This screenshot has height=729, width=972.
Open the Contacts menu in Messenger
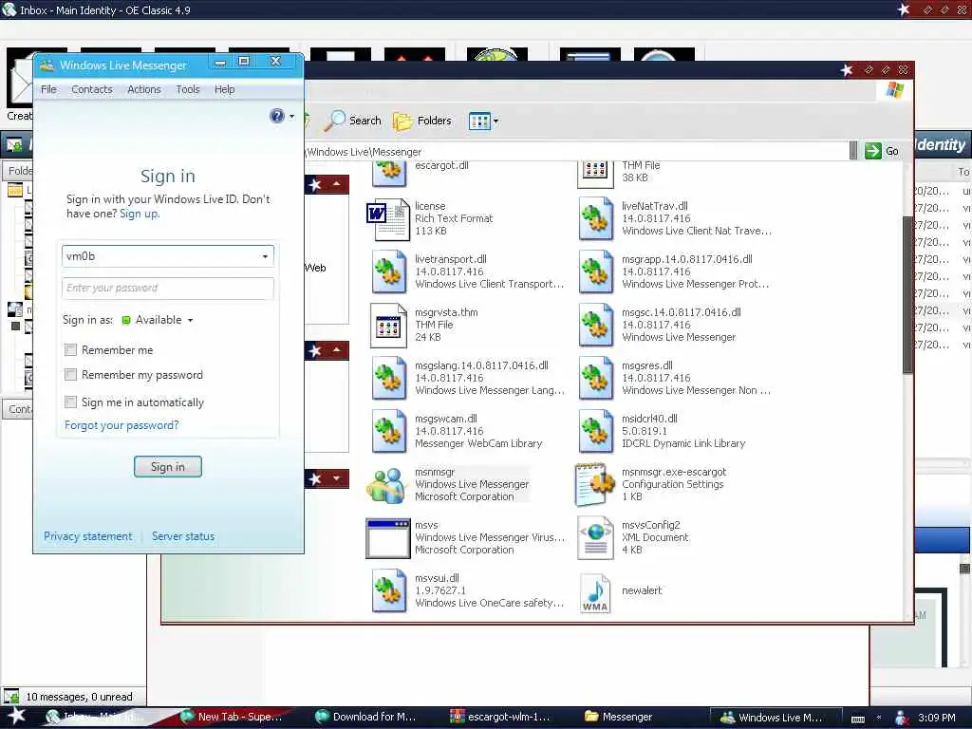coord(92,89)
